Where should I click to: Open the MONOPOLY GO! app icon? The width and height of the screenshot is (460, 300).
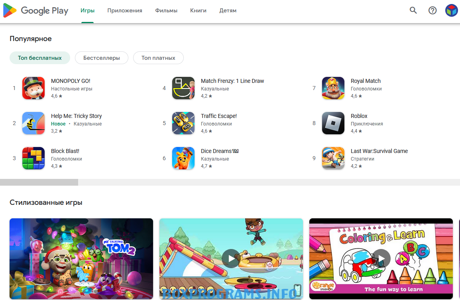tap(33, 88)
